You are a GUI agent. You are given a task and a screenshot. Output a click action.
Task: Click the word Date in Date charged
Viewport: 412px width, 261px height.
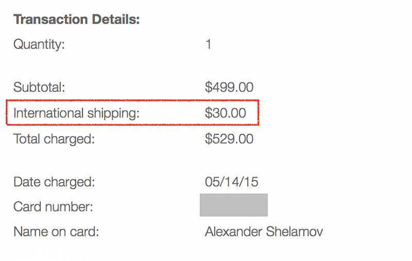coord(27,182)
